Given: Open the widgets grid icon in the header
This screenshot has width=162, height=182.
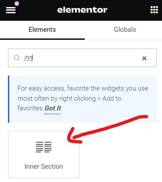Looking at the screenshot, I should tap(154, 10).
